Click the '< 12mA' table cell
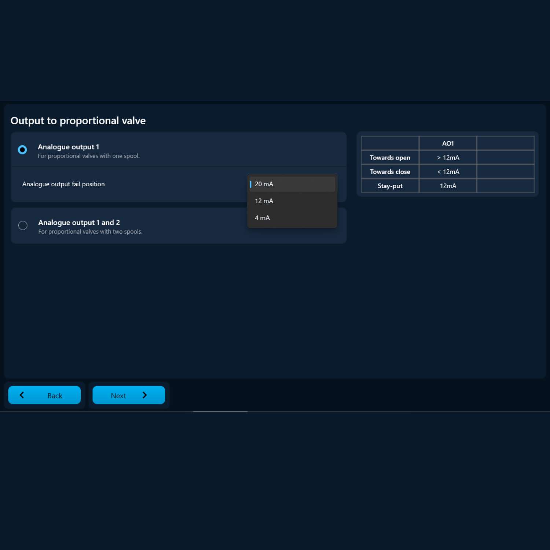The height and width of the screenshot is (550, 550). point(448,172)
